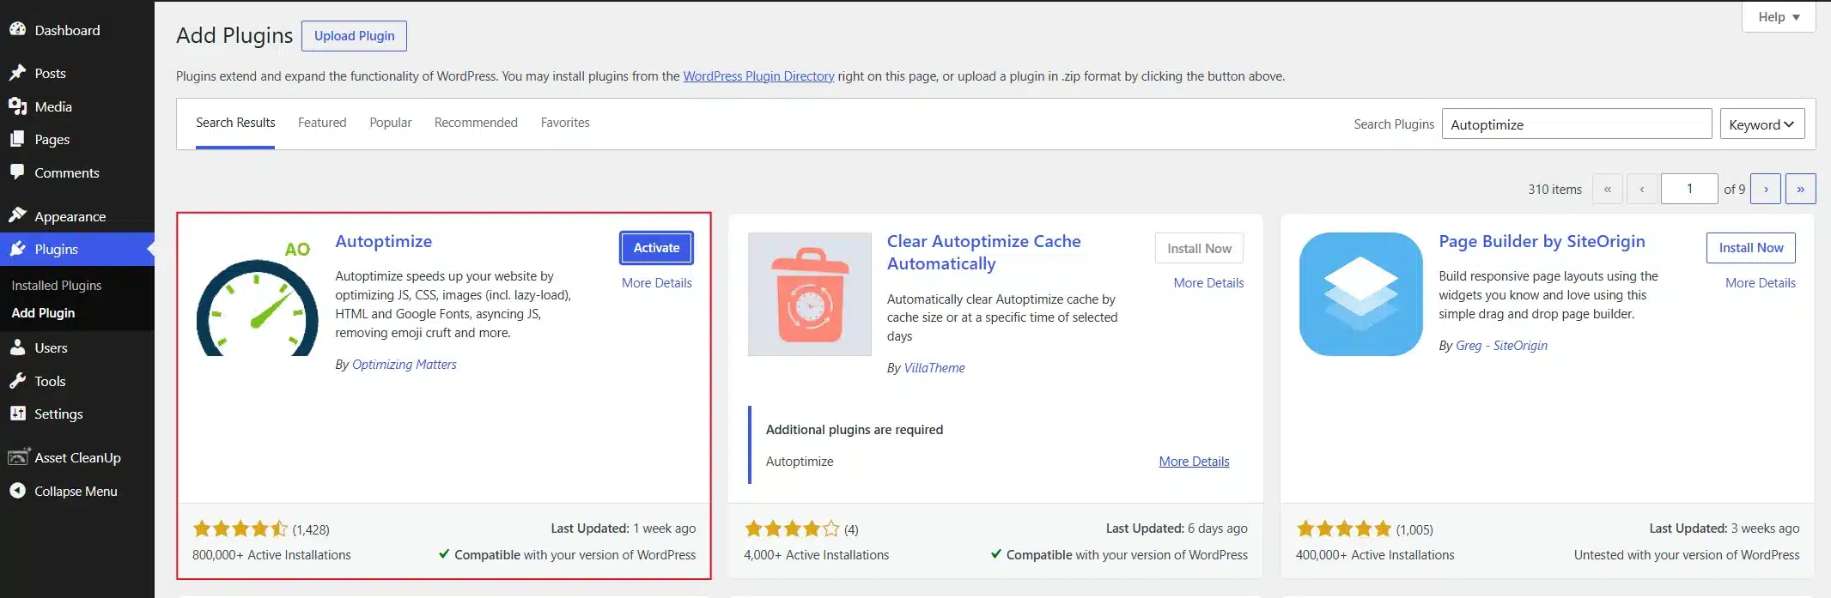Image resolution: width=1831 pixels, height=598 pixels.
Task: Open the Dashboard menu item
Action: [x=67, y=30]
